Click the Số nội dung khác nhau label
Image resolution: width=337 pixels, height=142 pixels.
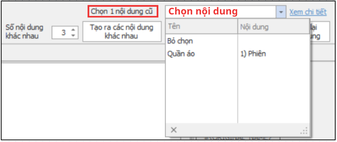pos(25,32)
